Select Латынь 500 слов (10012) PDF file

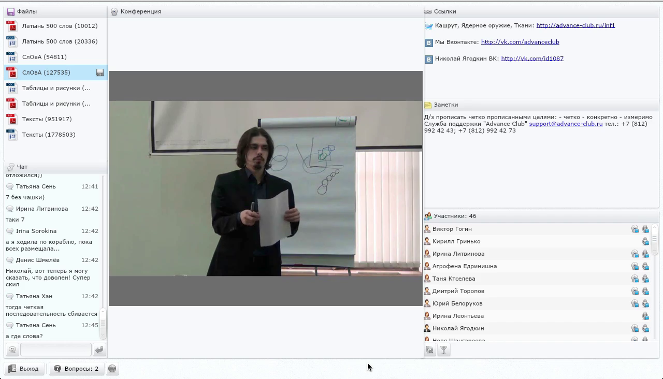point(59,26)
